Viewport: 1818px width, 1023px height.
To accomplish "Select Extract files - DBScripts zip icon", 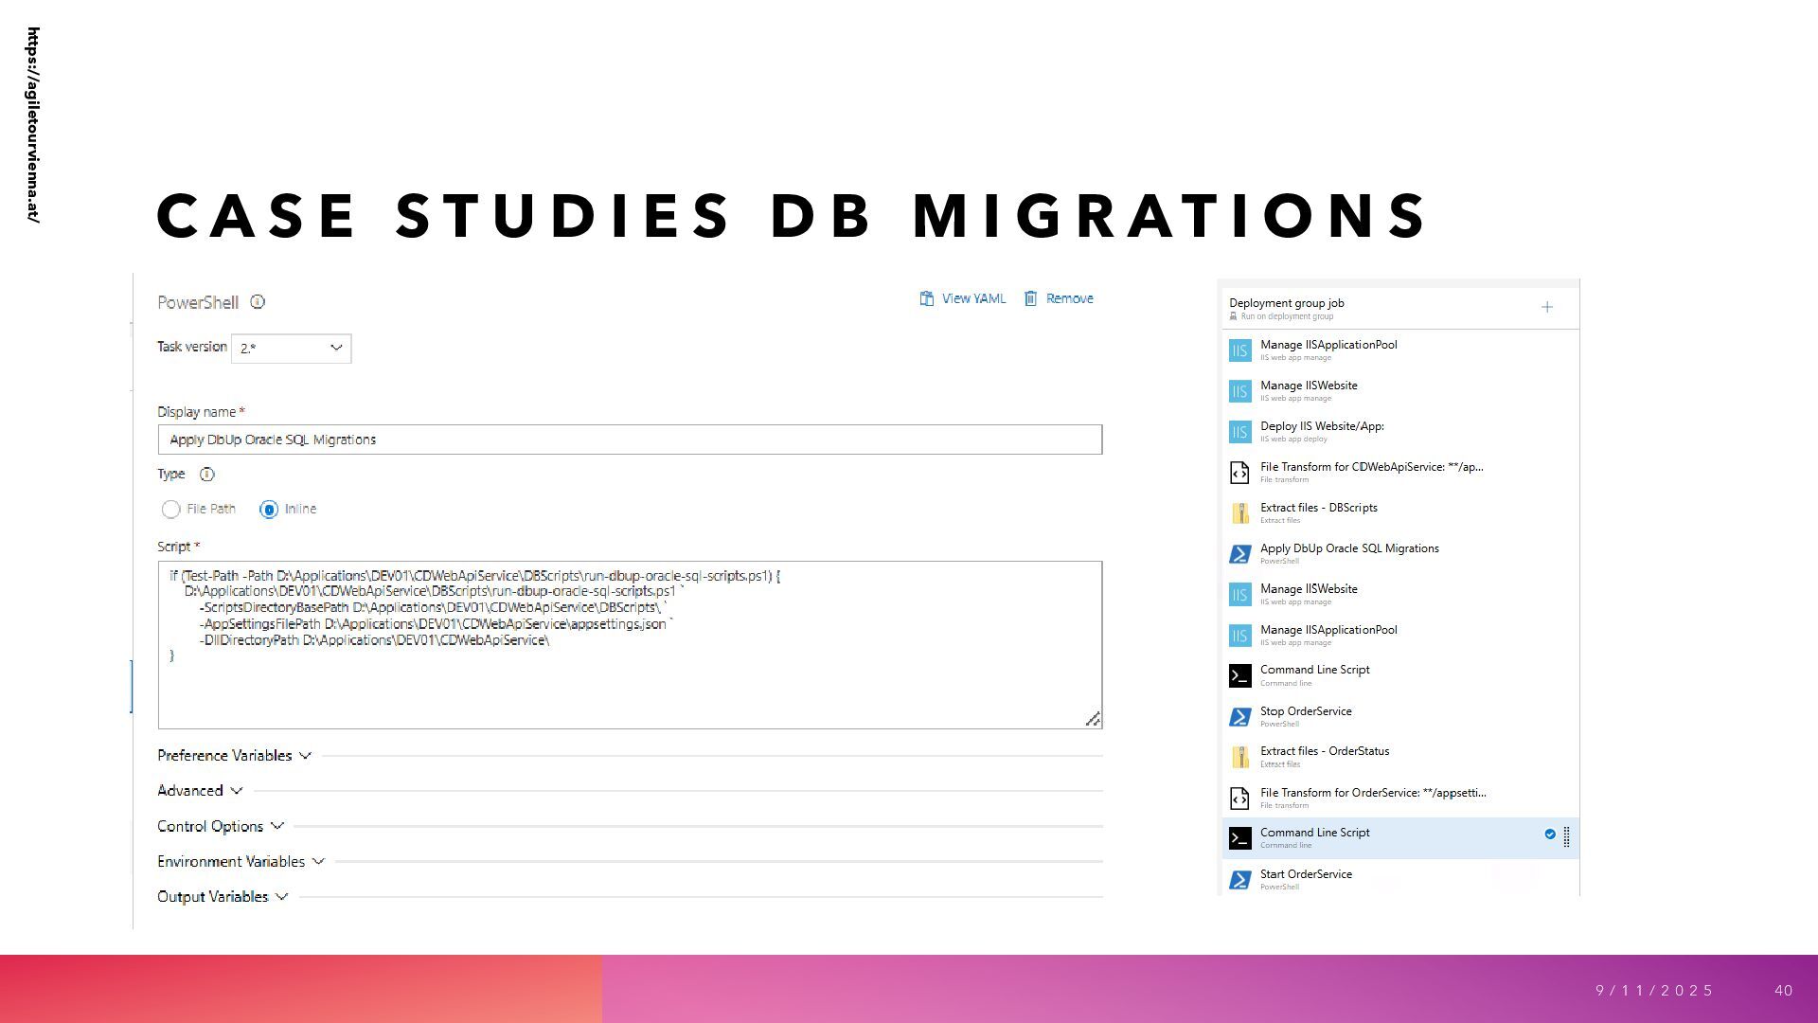I will click(x=1239, y=513).
